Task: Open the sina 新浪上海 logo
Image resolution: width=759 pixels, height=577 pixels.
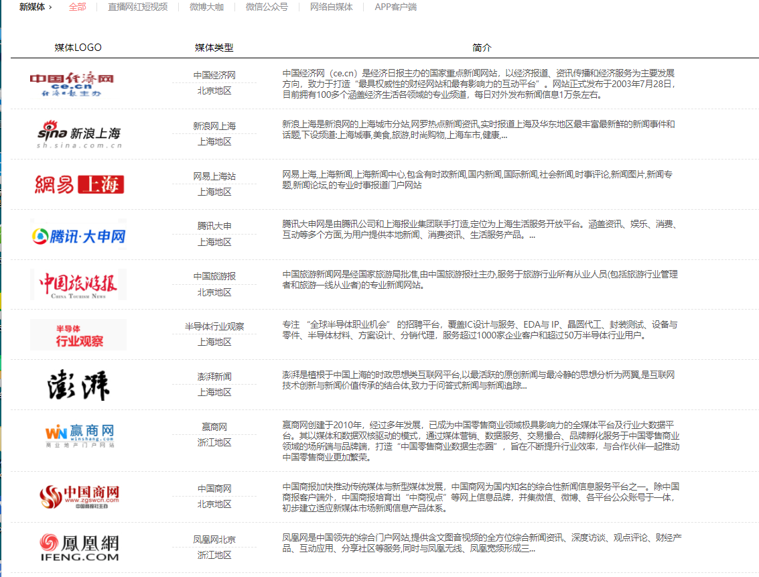Action: tap(80, 134)
